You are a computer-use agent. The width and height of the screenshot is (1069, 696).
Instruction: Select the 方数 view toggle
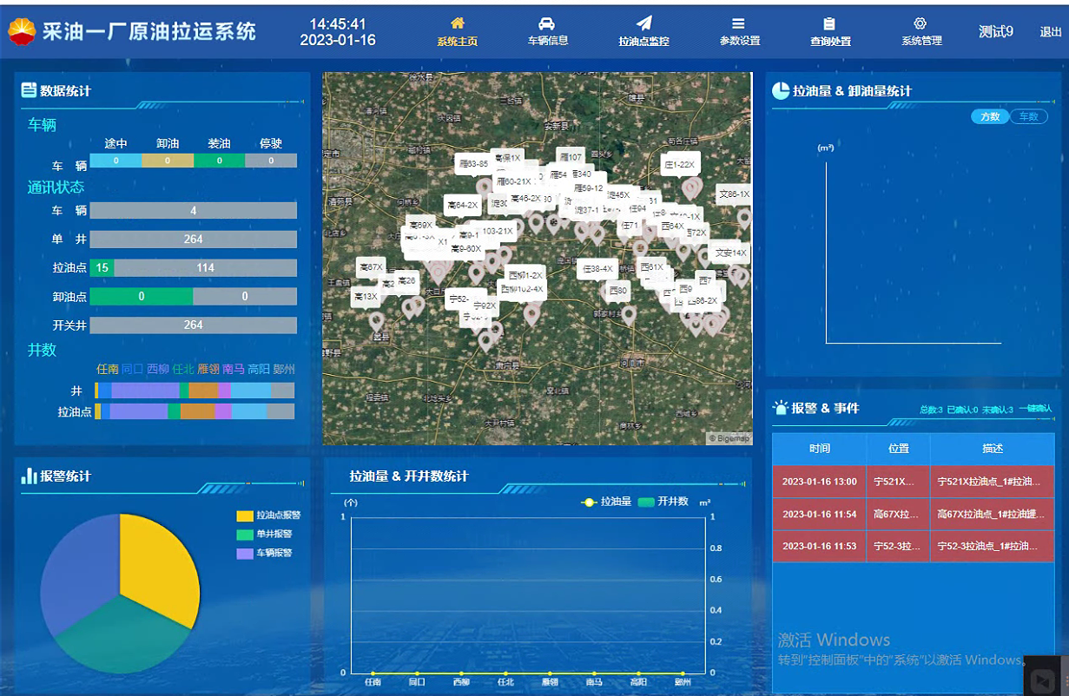[990, 117]
